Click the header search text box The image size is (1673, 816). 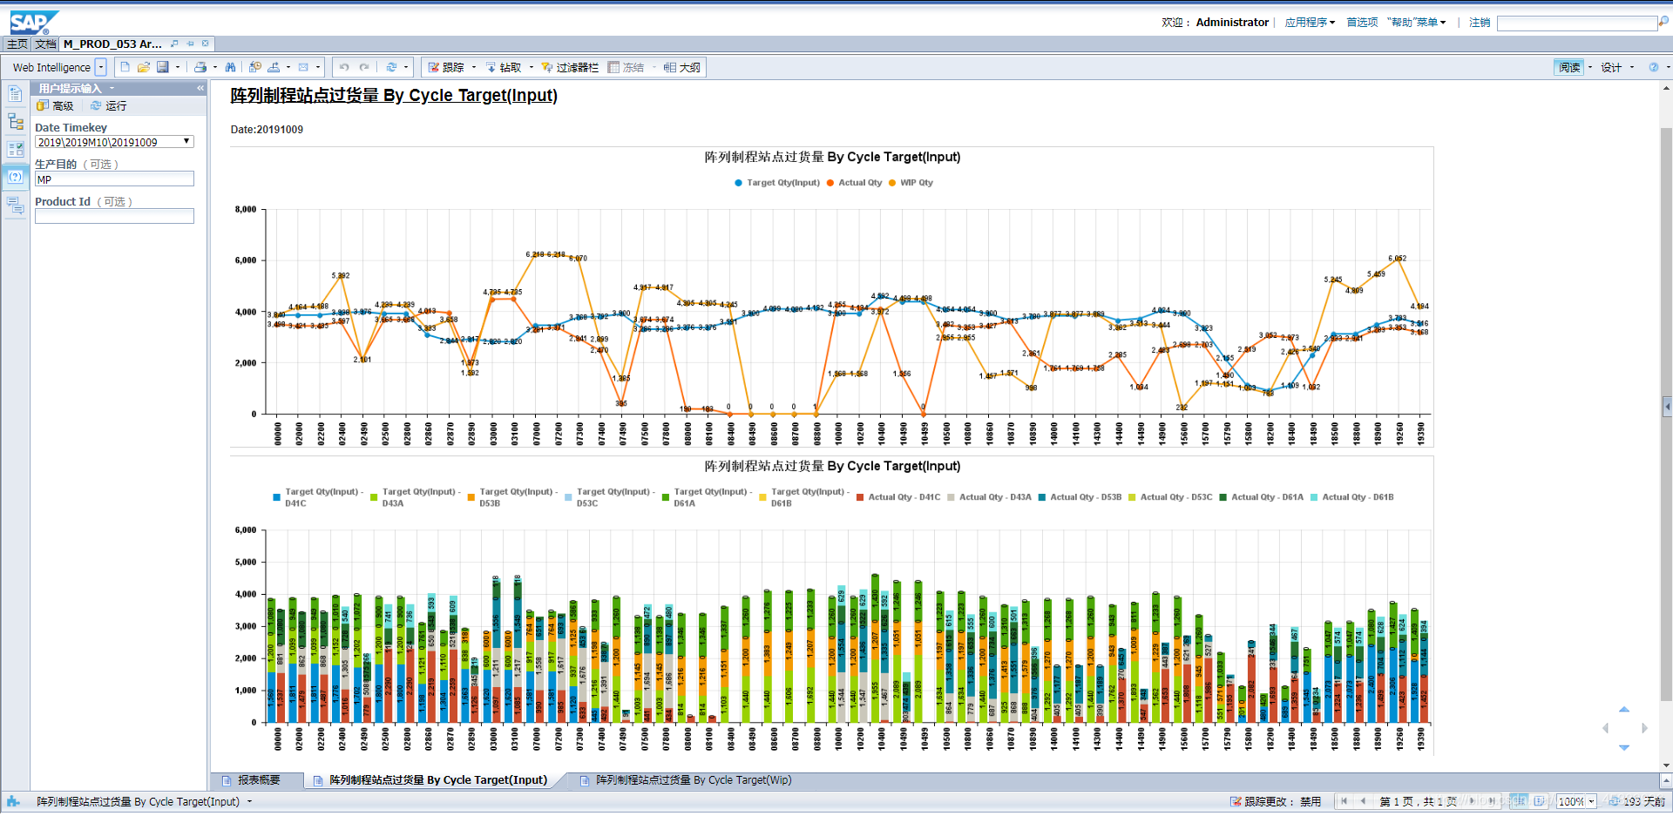(1576, 23)
